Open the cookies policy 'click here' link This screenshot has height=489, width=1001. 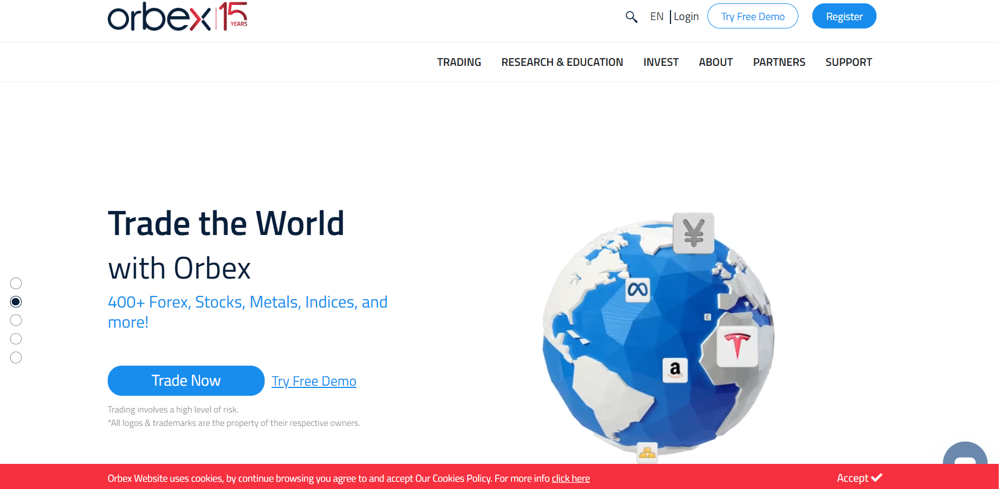571,478
